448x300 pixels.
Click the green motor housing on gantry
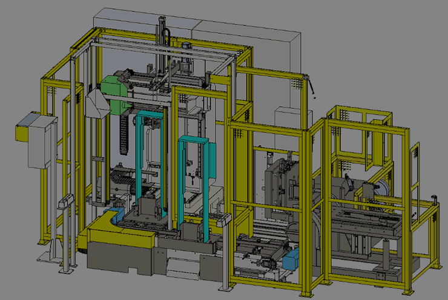[x=113, y=88]
